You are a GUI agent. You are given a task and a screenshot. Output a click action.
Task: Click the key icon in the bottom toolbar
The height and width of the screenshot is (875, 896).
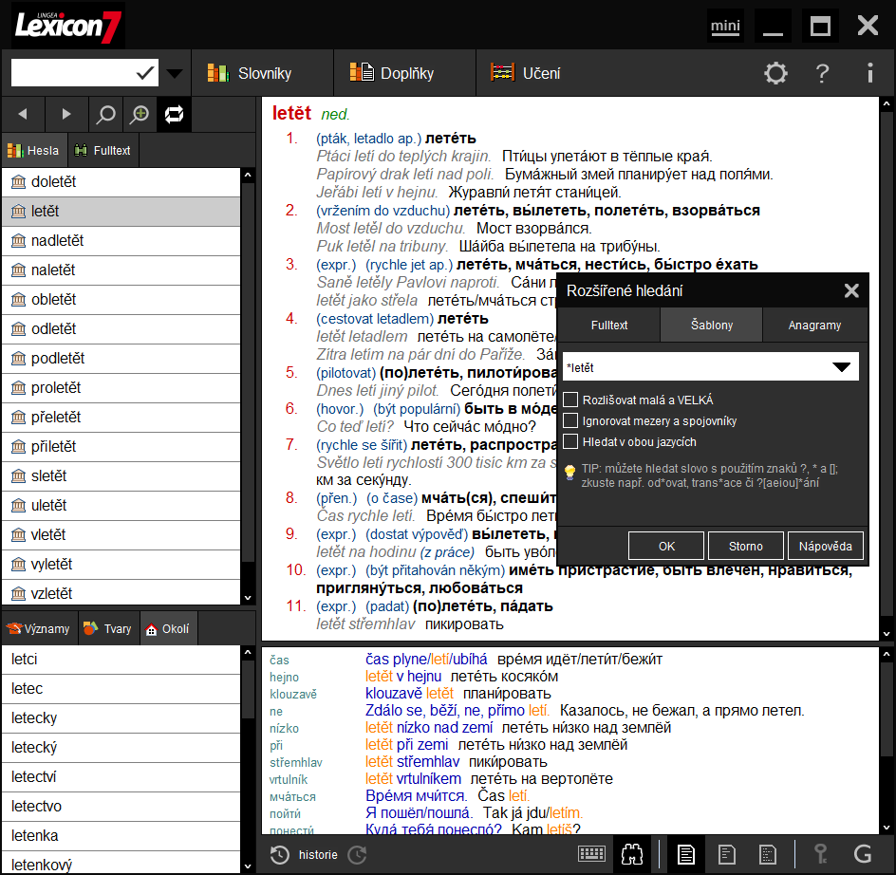[821, 855]
